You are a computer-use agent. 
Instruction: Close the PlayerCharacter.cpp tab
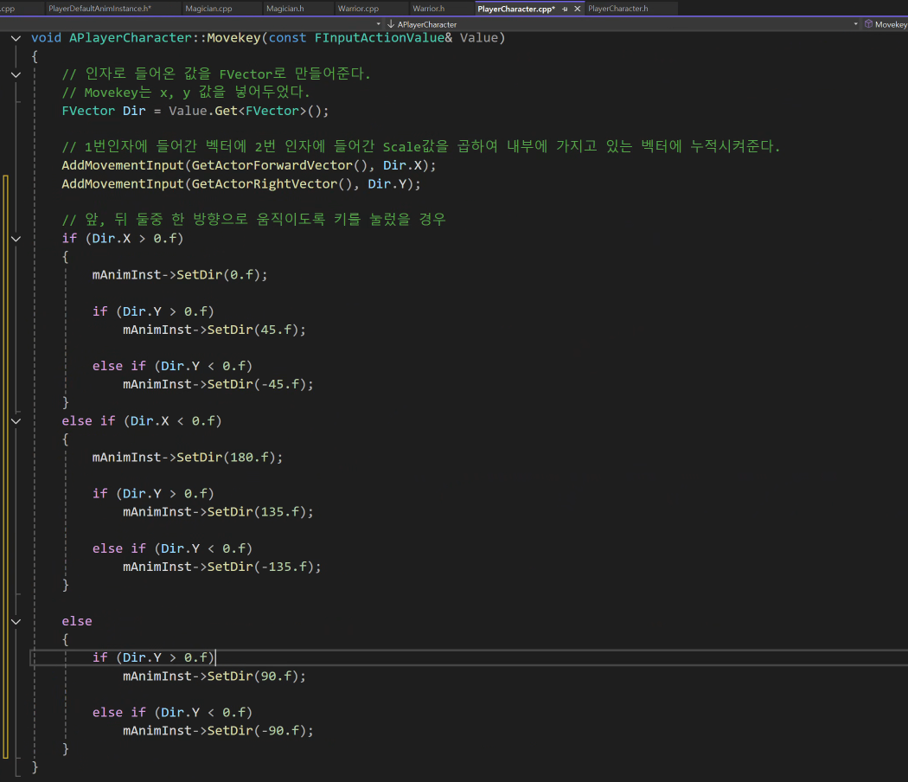pyautogui.click(x=578, y=9)
